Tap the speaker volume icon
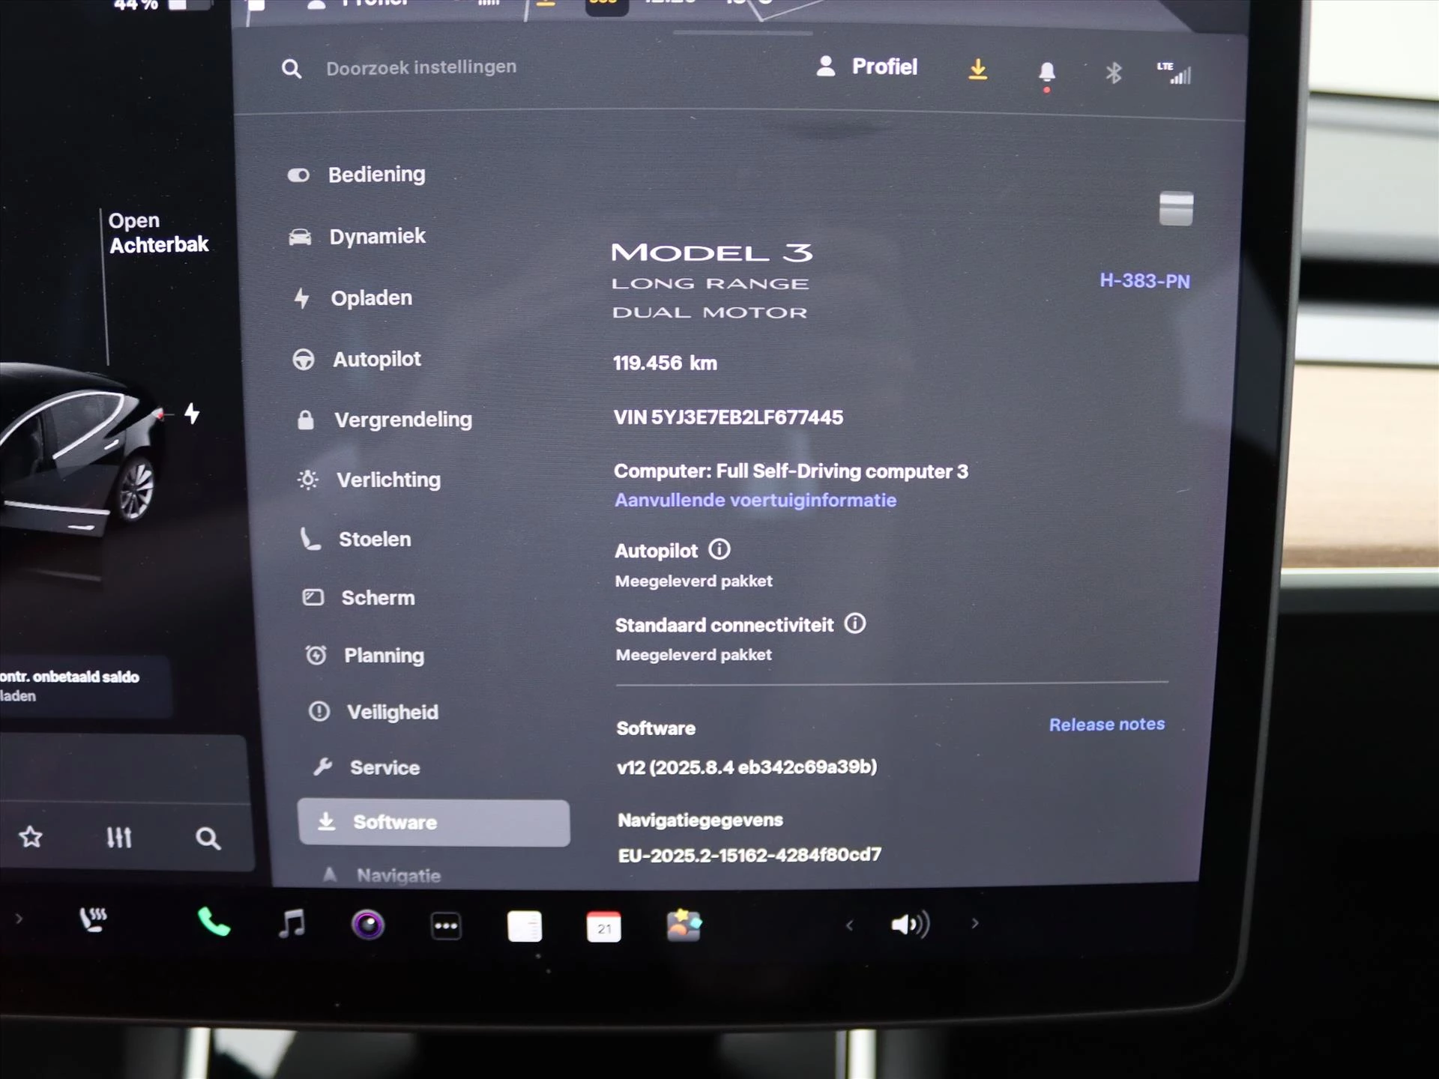Screen dimensions: 1439x1079 tap(910, 925)
